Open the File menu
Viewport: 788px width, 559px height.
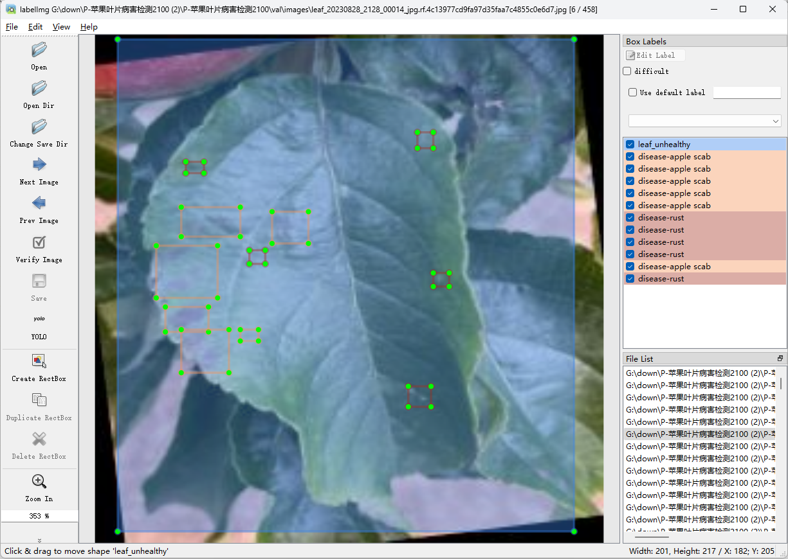pyautogui.click(x=12, y=27)
